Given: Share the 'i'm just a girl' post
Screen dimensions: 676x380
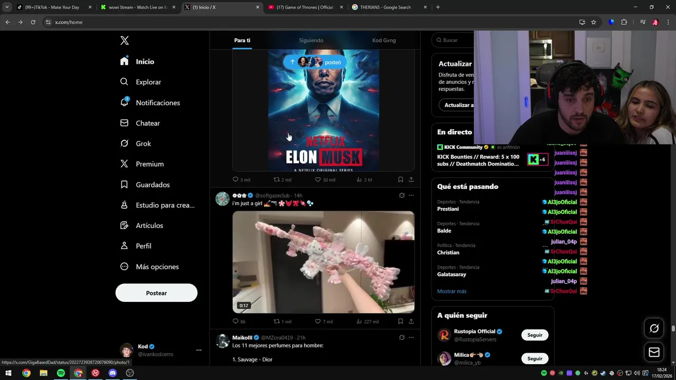Looking at the screenshot, I should tap(411, 321).
